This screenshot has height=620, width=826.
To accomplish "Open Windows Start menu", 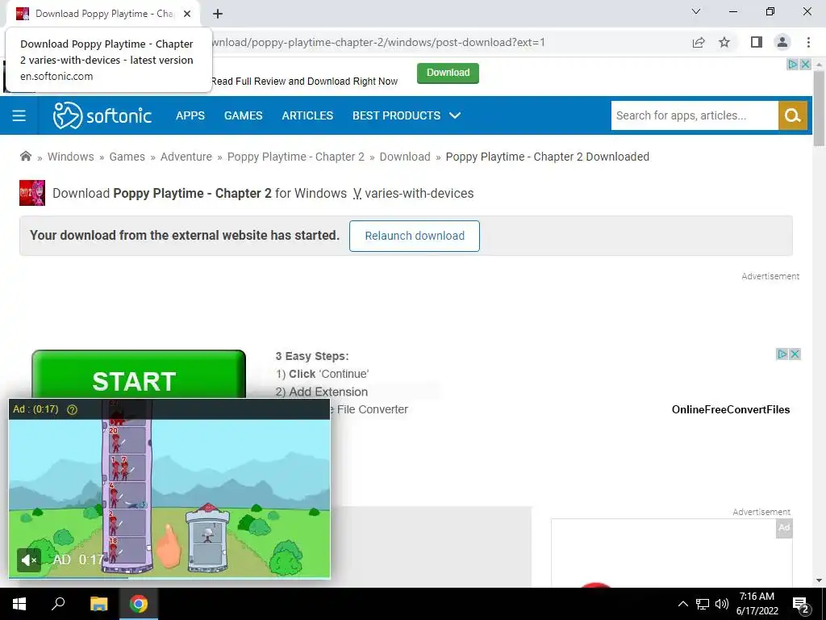I will click(19, 604).
